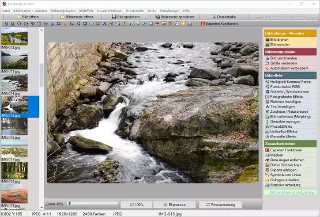Click the red E Experten Funktionen toolbar icon
This screenshot has width=320, height=217.
pos(202,24)
